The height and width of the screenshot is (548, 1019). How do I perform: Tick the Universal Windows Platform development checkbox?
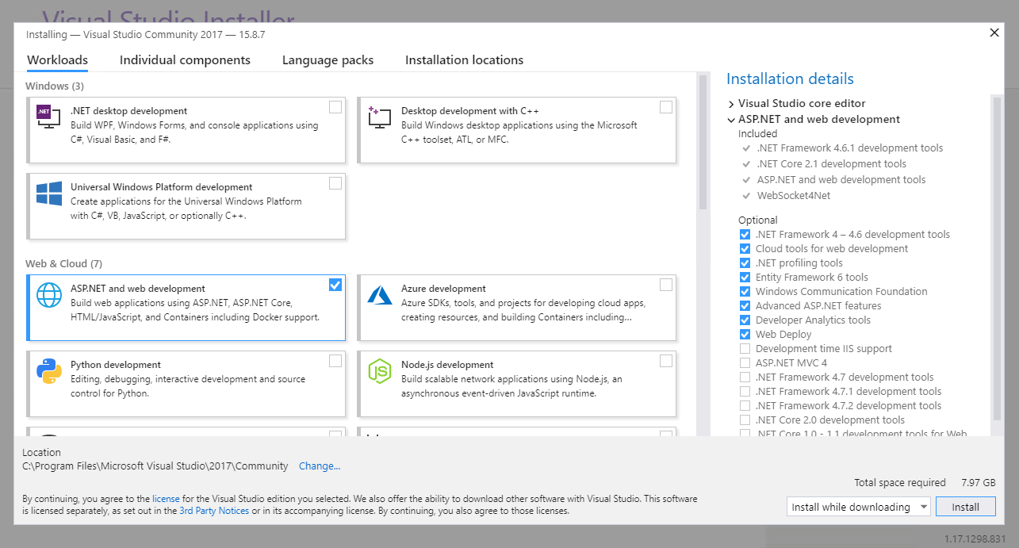click(x=335, y=183)
